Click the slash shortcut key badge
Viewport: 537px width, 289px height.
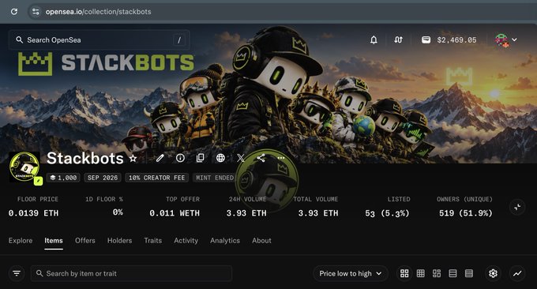pyautogui.click(x=178, y=40)
